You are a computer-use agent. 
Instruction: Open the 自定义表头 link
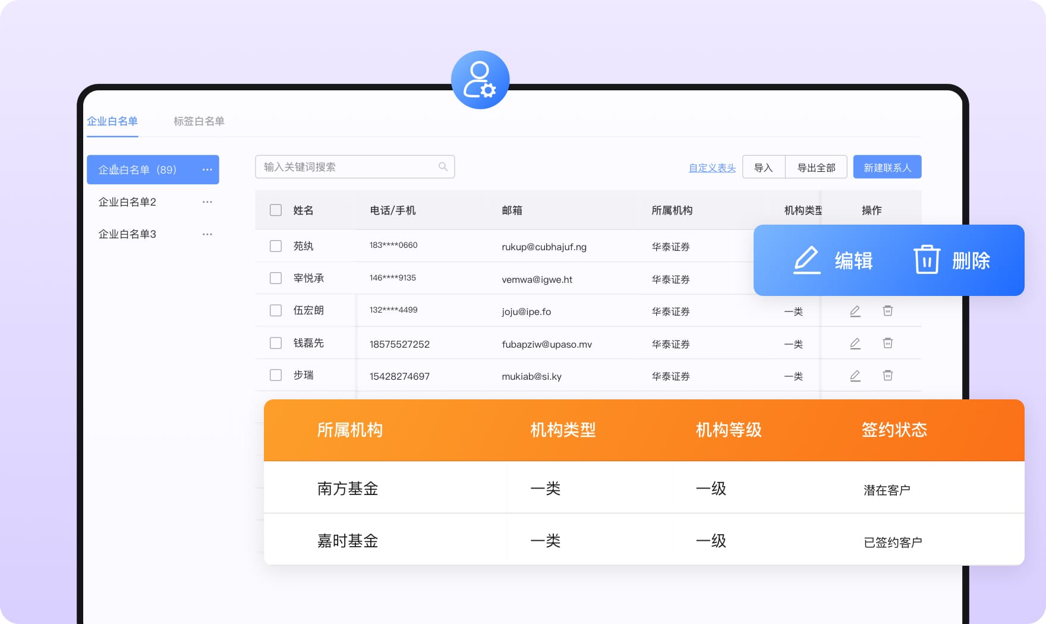pos(712,168)
